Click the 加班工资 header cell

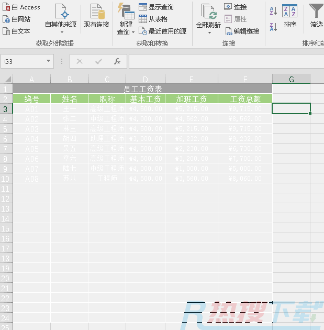point(192,98)
